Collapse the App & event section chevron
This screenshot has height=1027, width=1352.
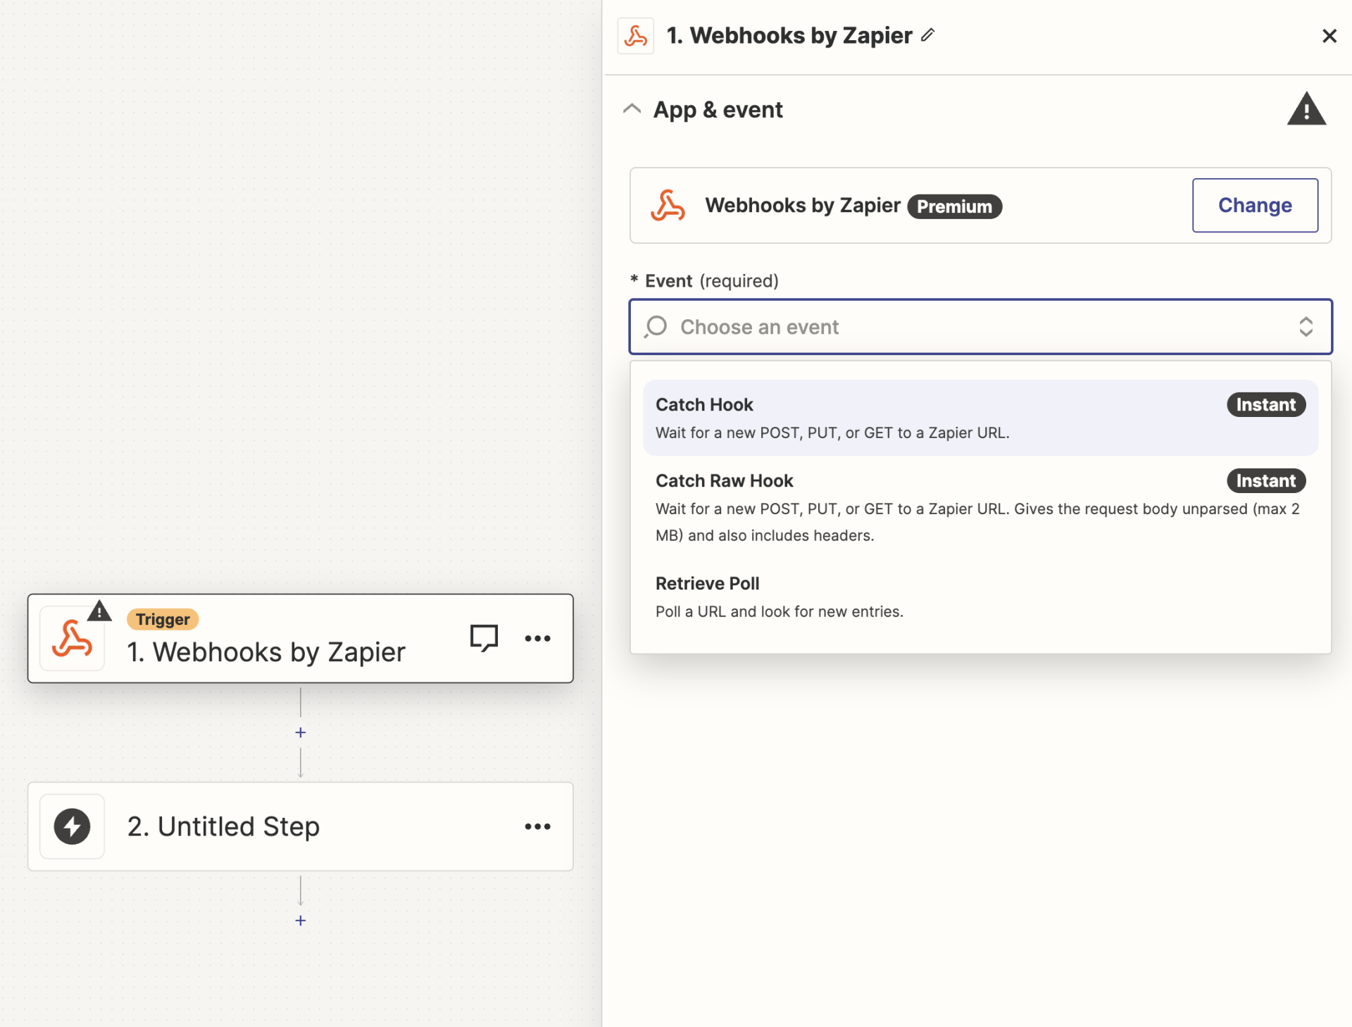coord(632,109)
